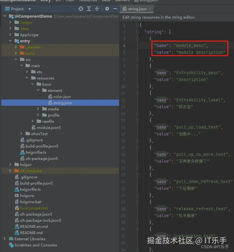This screenshot has width=234, height=252.
Task: Collapse the entry module folder
Action: point(10,41)
